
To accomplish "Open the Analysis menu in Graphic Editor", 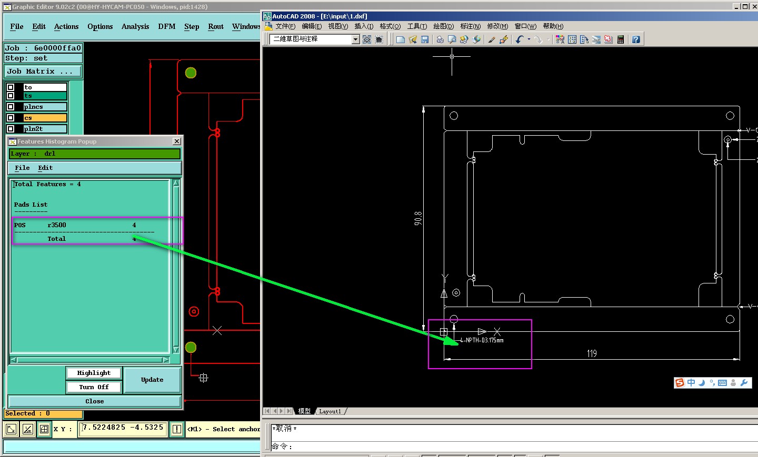I will click(135, 26).
